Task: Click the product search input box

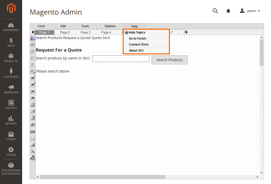Action: (121, 58)
